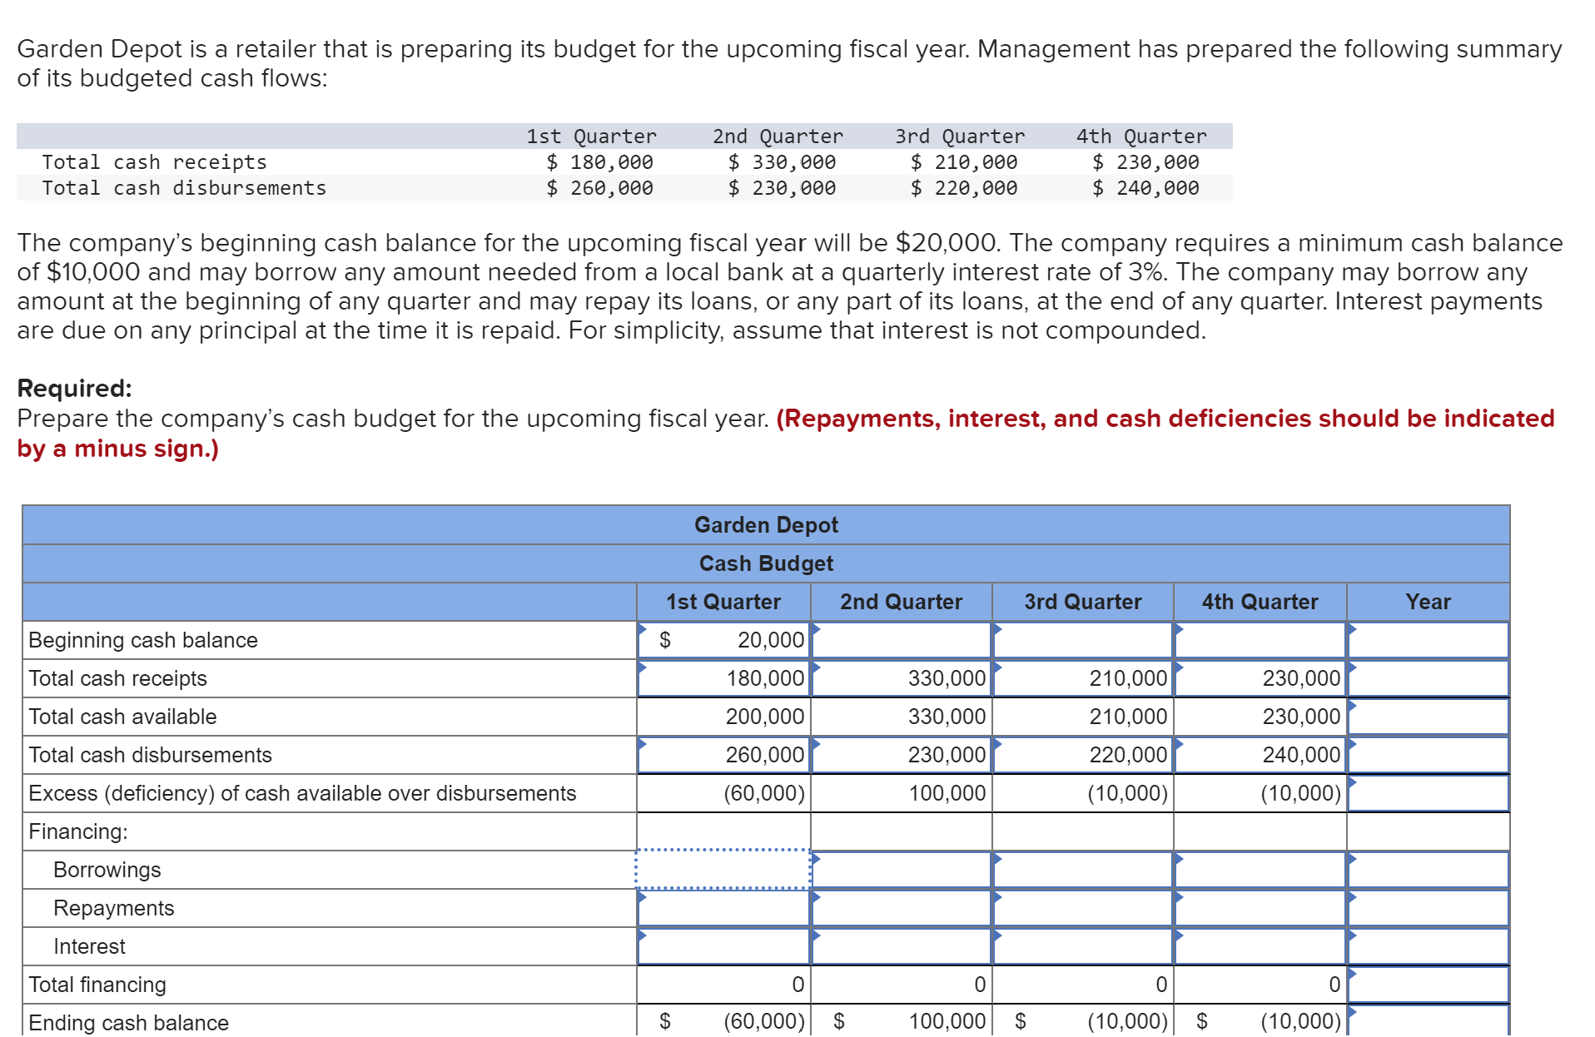Click 2nd Quarter Repayments input cell
1595x1037 pixels.
(x=902, y=908)
